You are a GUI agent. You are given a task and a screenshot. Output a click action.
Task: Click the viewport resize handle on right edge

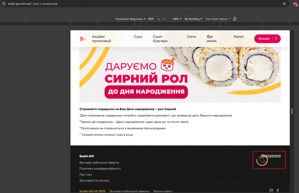click(292, 111)
